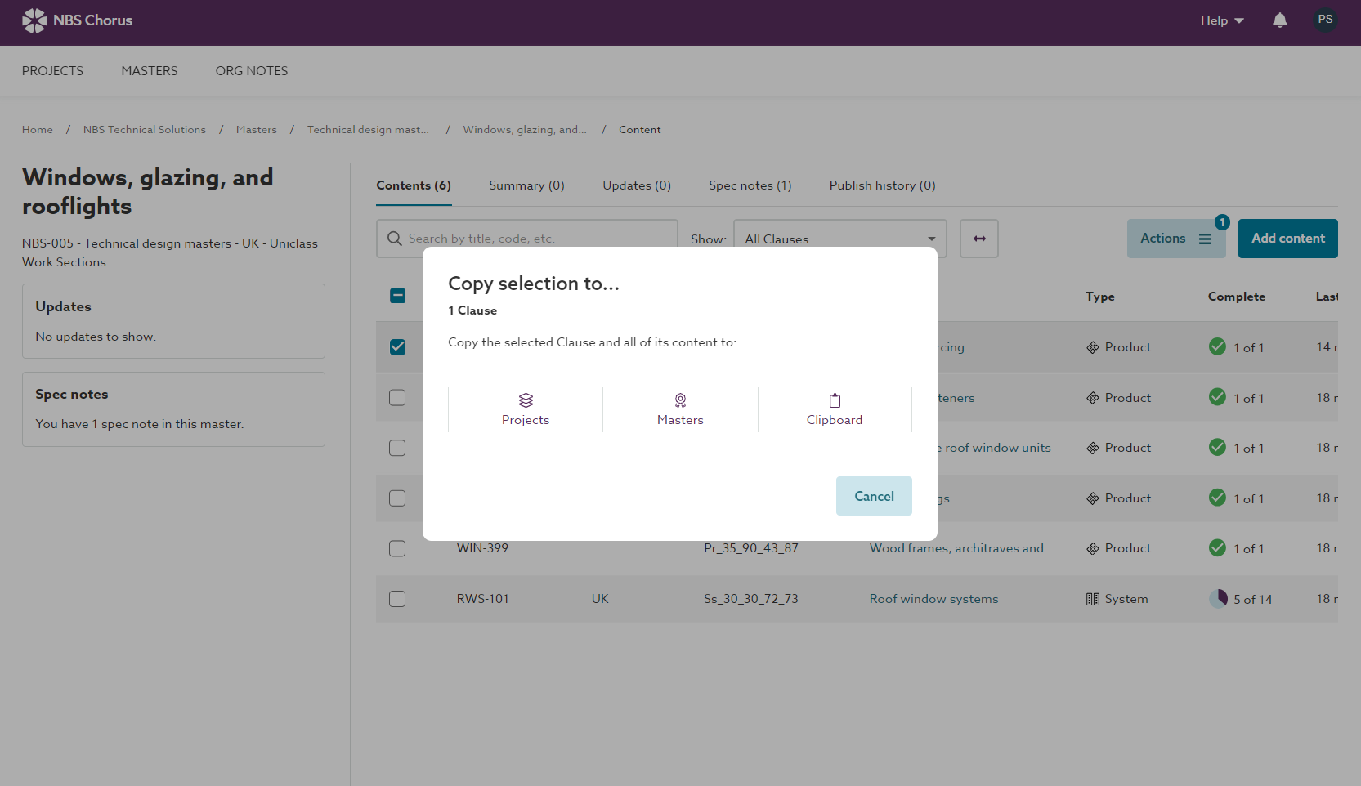
Task: Click the Product icon in roof window units row
Action: click(x=1093, y=448)
